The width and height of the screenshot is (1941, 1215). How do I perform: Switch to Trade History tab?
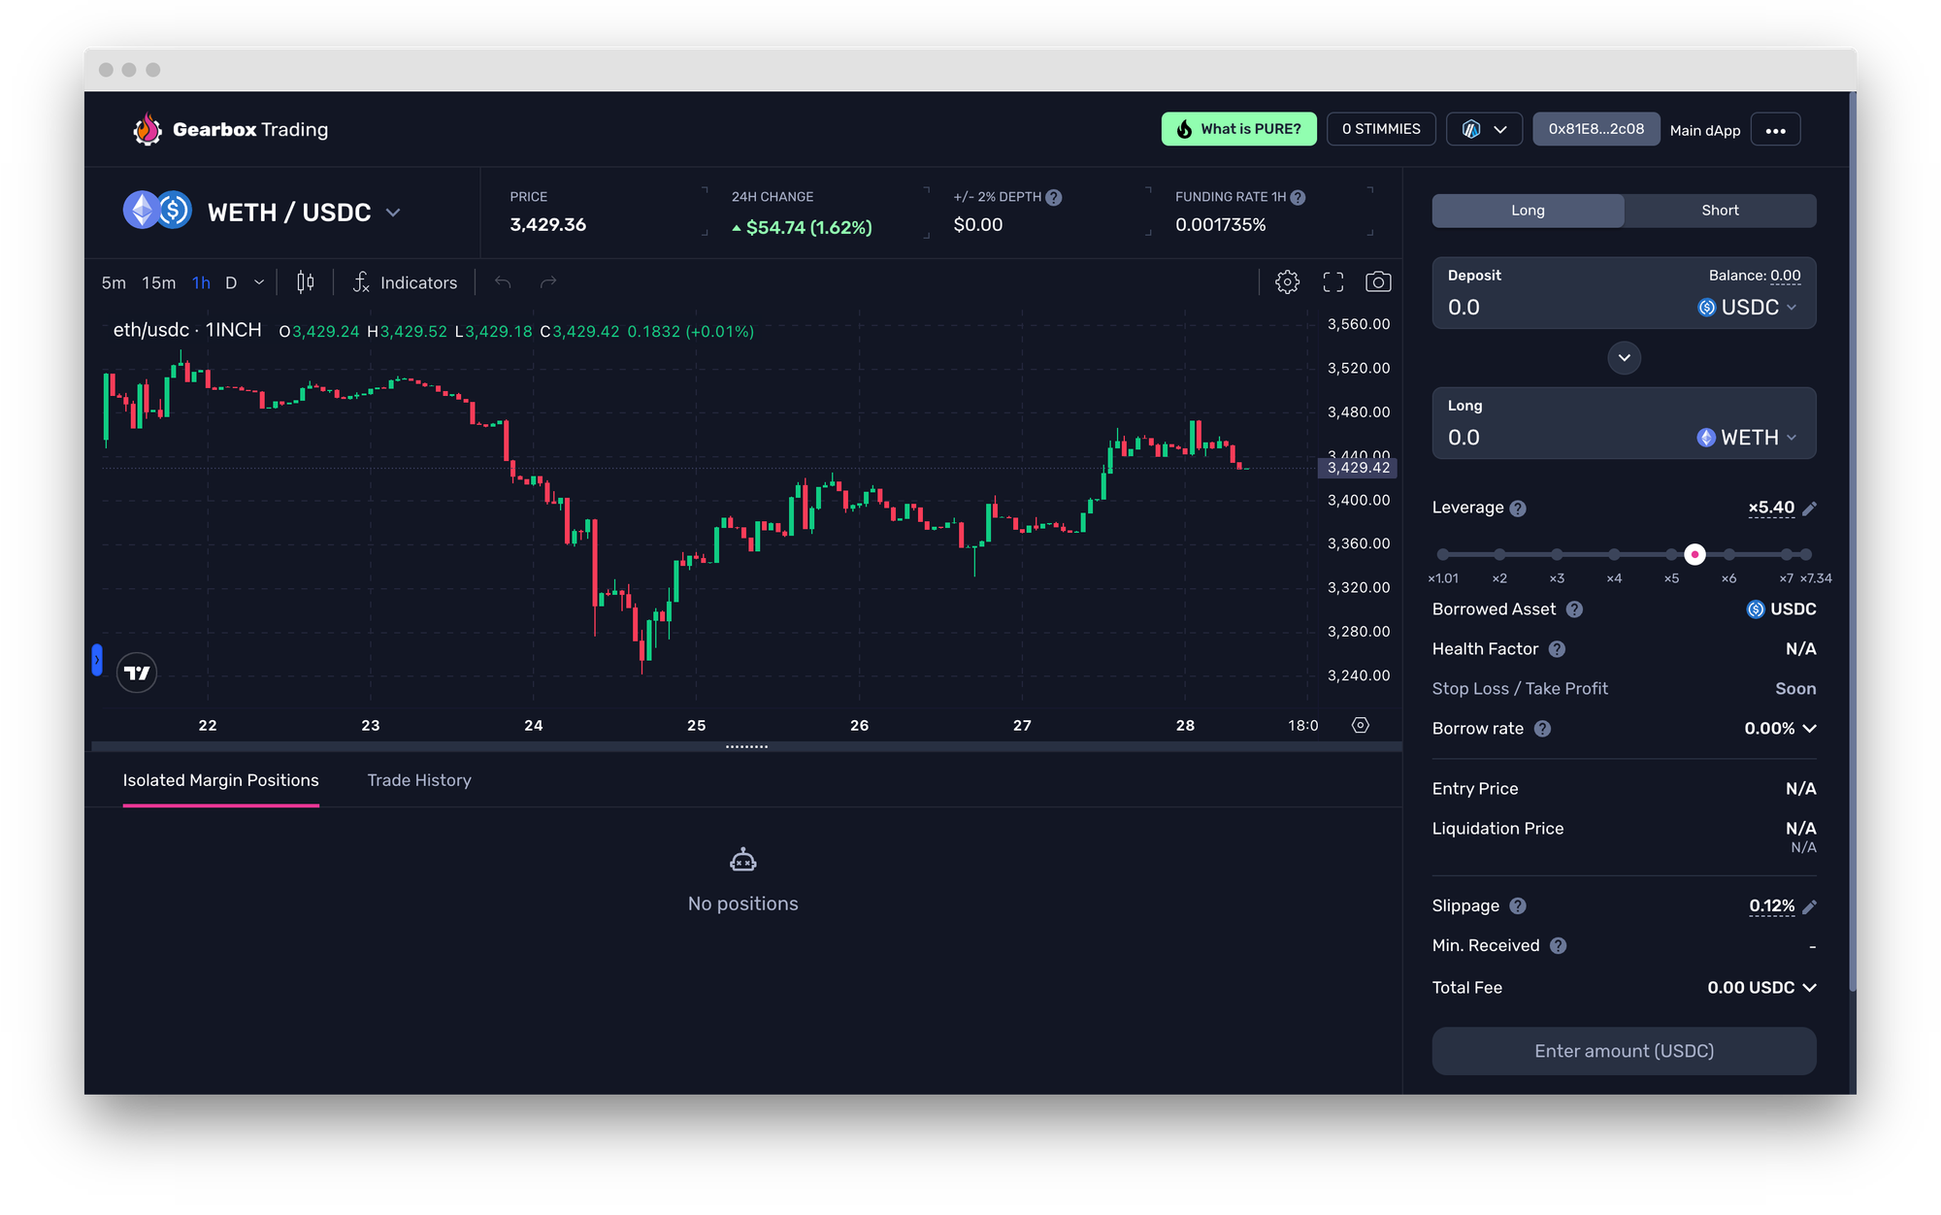[x=419, y=780]
